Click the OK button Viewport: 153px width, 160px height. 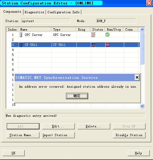click(x=14, y=153)
